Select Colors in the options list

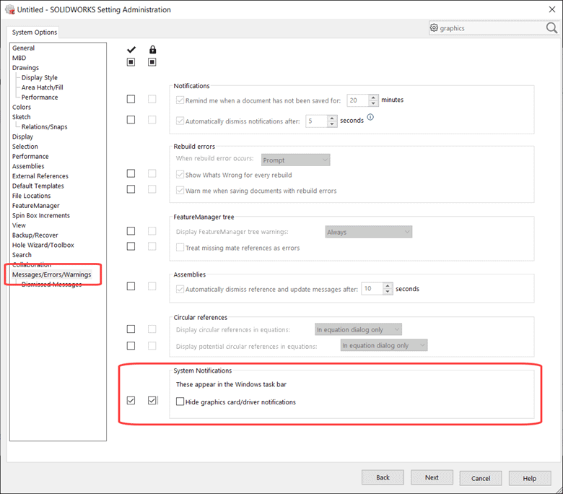click(x=22, y=107)
